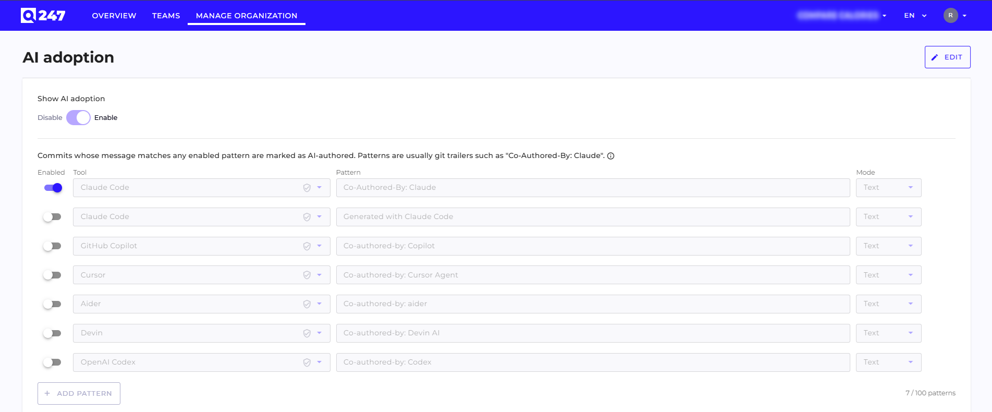
Task: Click the AI adoption heading
Action: [x=68, y=57]
